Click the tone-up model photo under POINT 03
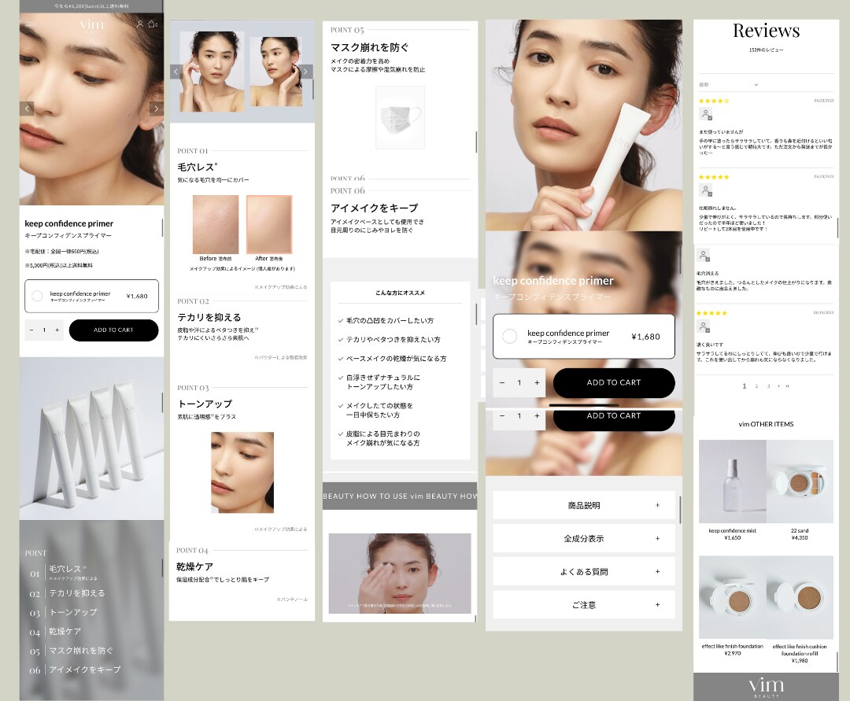Image resolution: width=850 pixels, height=701 pixels. (242, 472)
